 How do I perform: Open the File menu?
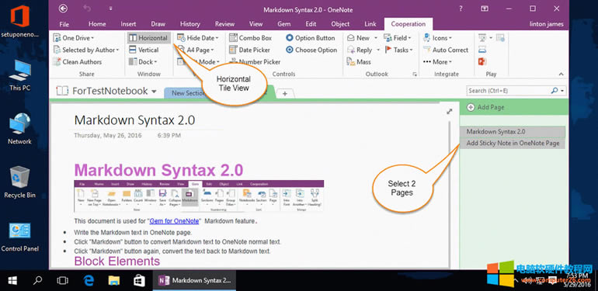click(64, 24)
